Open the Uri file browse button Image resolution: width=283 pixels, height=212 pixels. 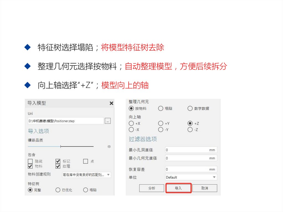(x=108, y=121)
